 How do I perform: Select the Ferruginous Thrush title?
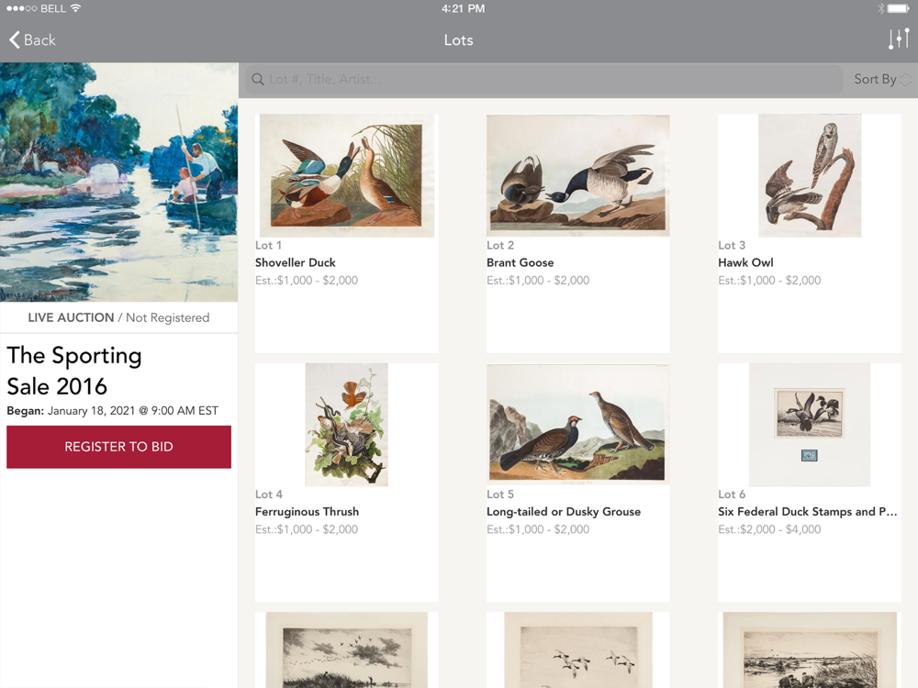(307, 512)
